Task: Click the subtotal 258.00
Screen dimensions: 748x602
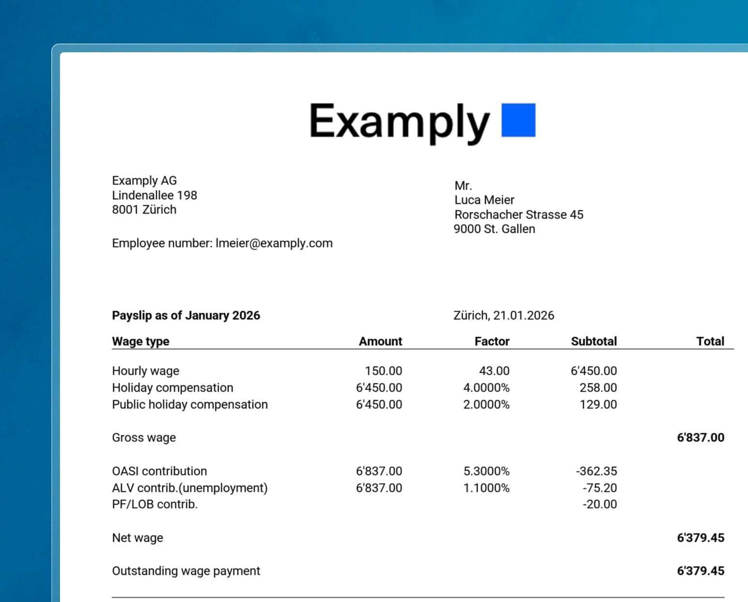Action: (x=598, y=388)
